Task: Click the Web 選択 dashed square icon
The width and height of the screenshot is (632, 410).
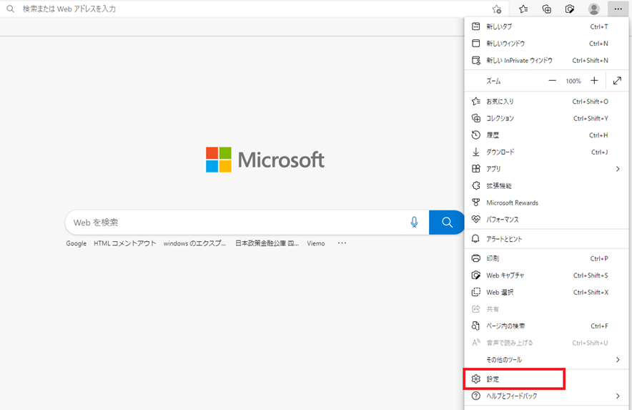Action: coord(476,292)
